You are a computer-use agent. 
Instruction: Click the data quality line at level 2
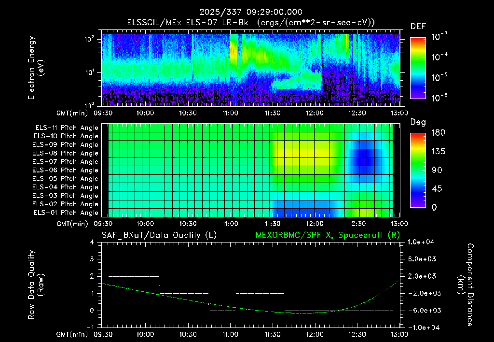[134, 276]
